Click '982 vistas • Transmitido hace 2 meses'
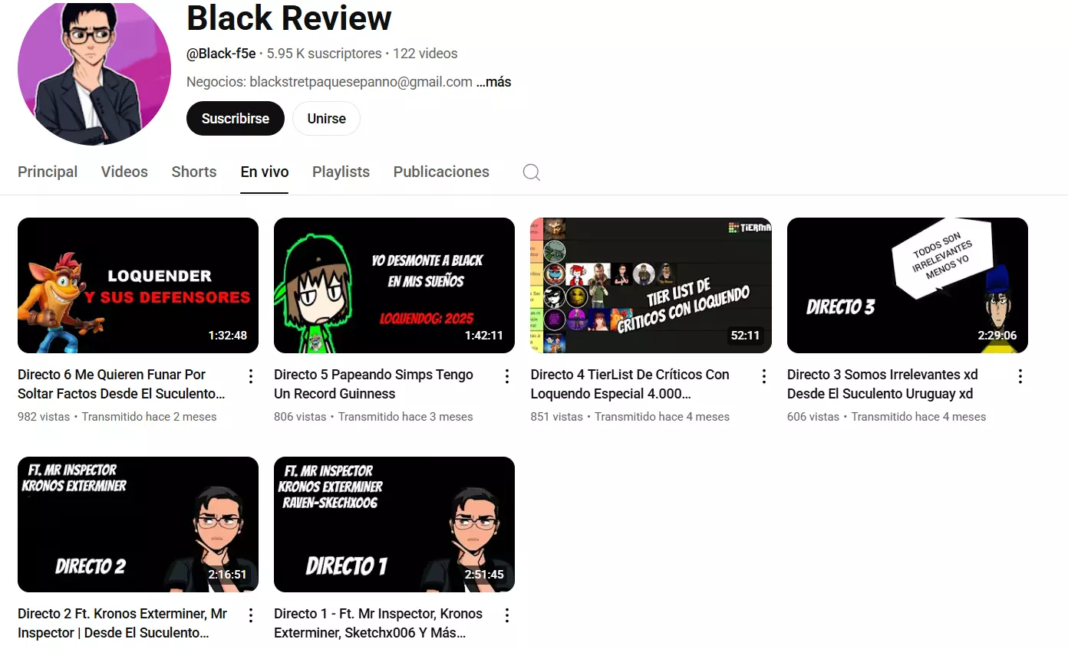Viewport: 1068px width, 649px height. click(x=117, y=417)
